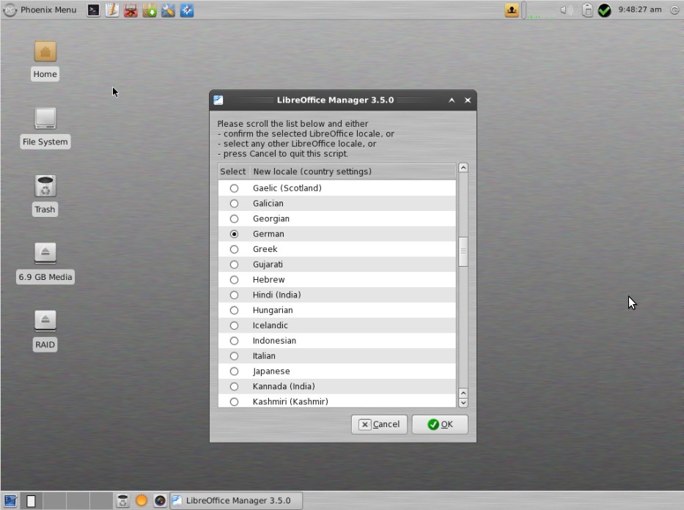The height and width of the screenshot is (510, 684).
Task: Cancel the locale selection dialog
Action: pyautogui.click(x=379, y=424)
